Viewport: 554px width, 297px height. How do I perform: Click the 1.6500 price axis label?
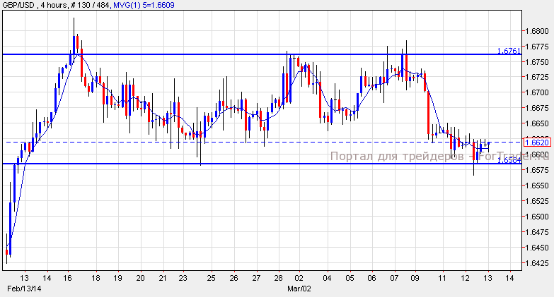coord(537,217)
